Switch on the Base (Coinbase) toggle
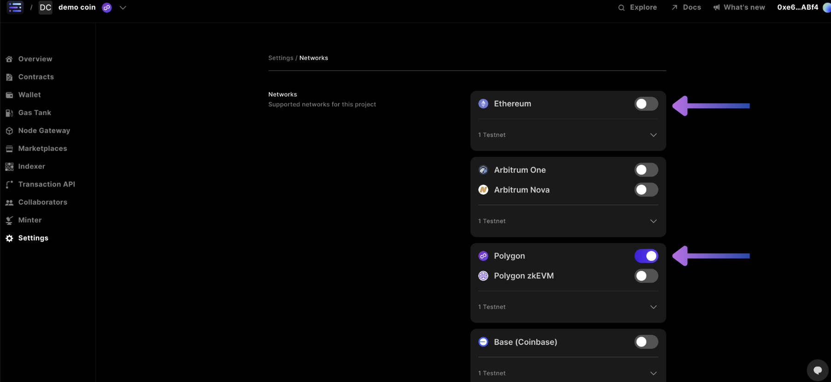This screenshot has width=831, height=382. (646, 342)
